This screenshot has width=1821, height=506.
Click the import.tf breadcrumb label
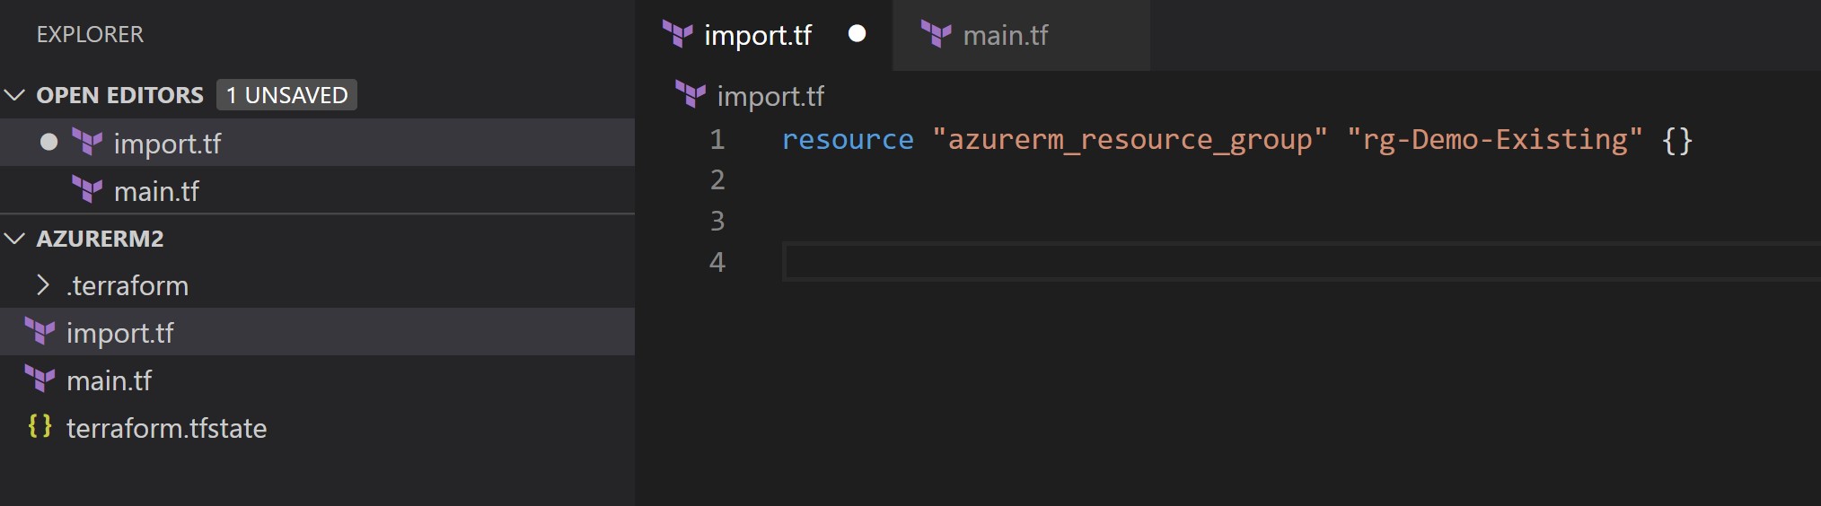(x=770, y=96)
